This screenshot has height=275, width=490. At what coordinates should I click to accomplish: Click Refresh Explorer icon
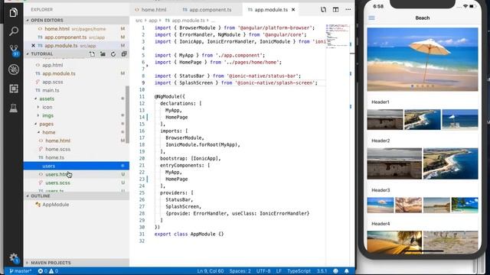113,54
